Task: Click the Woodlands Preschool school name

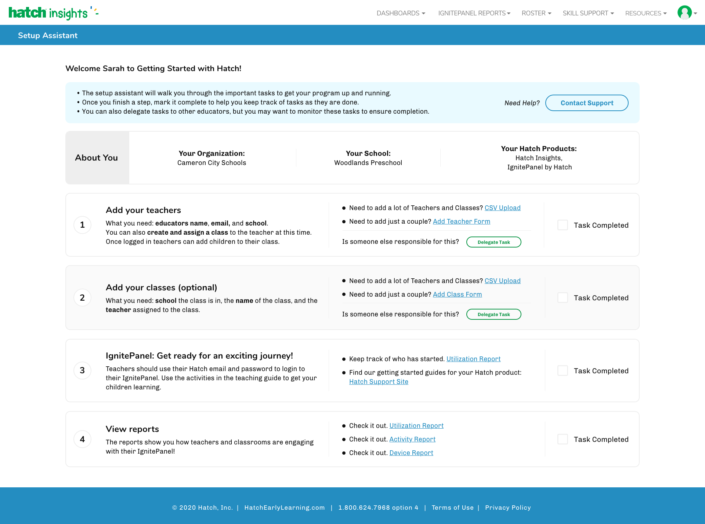Action: (368, 163)
